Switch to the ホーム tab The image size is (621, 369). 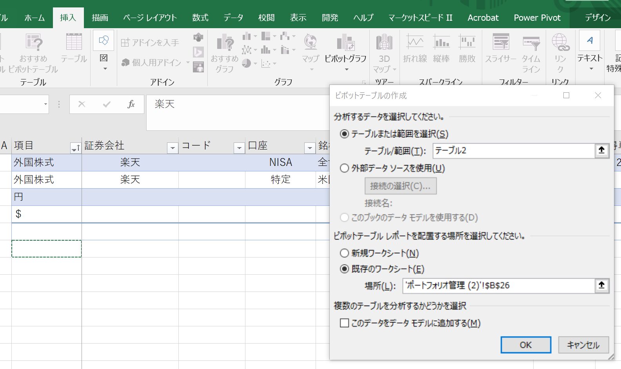(34, 18)
